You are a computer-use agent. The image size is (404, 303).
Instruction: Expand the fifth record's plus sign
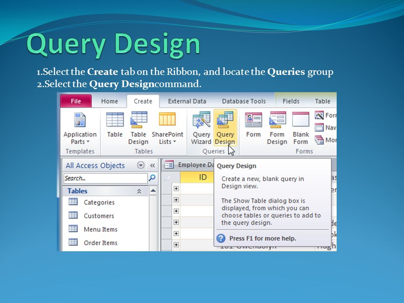[x=176, y=234]
